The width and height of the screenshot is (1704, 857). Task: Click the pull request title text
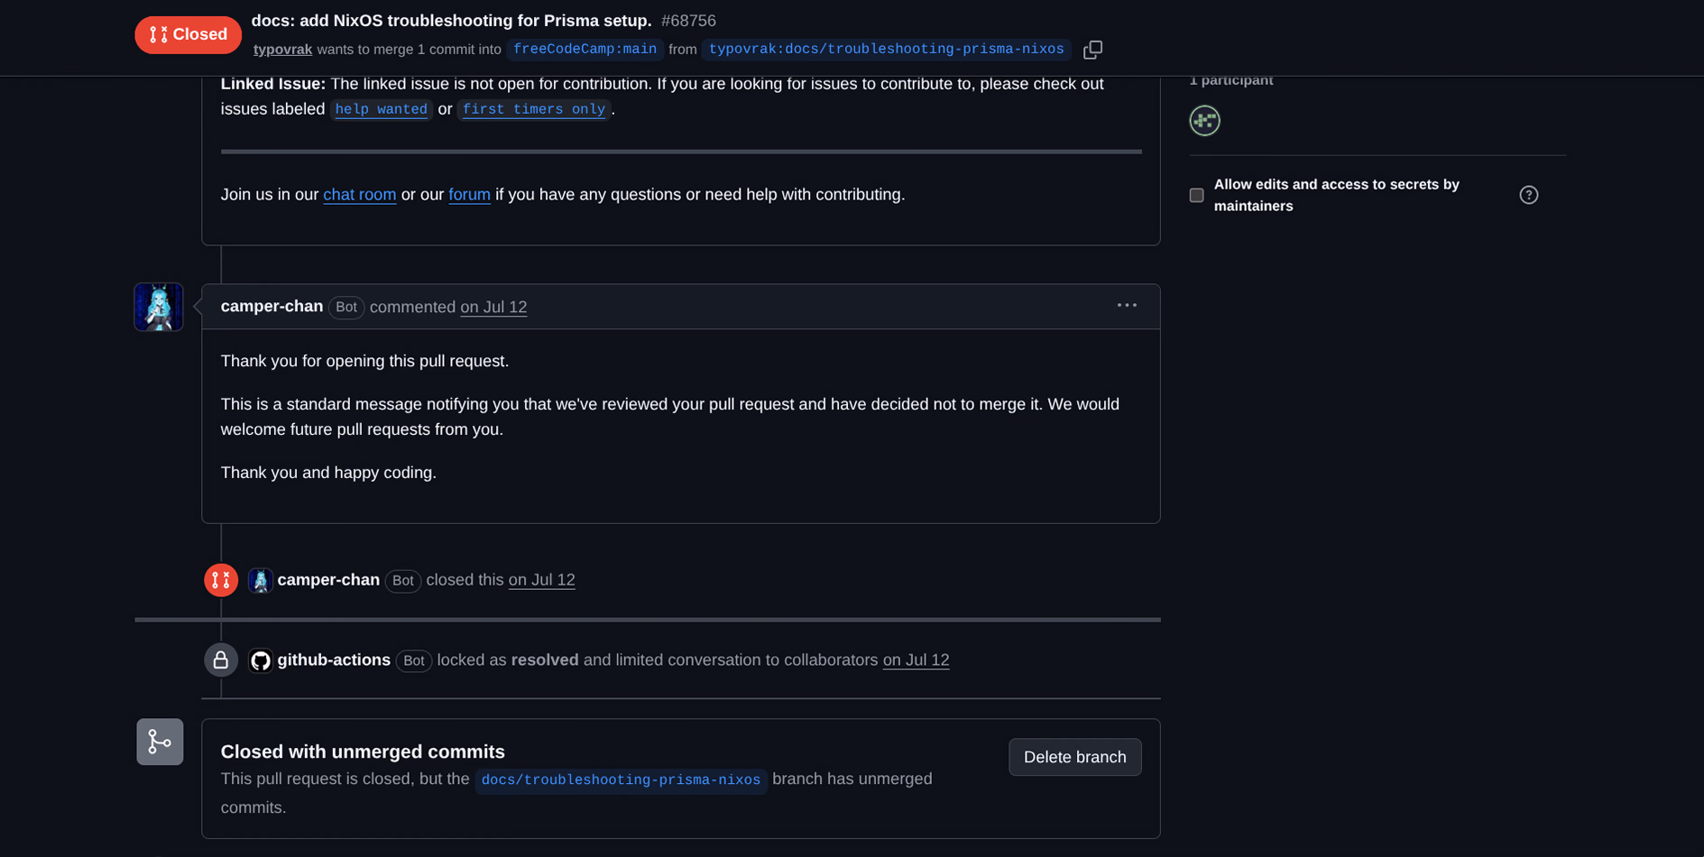click(x=451, y=21)
